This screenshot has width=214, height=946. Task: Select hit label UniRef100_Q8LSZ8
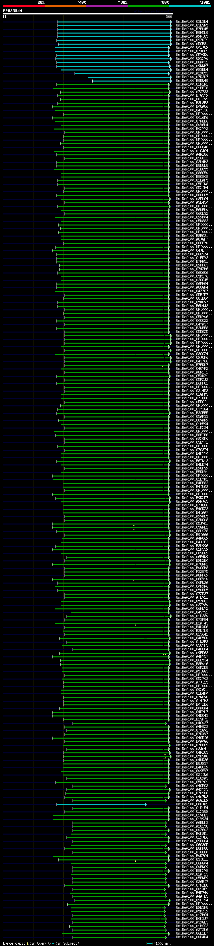[192, 531]
